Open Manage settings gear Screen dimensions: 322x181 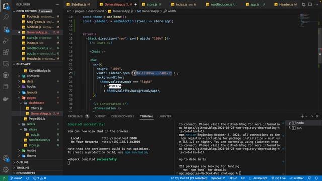pyautogui.click(x=6, y=169)
